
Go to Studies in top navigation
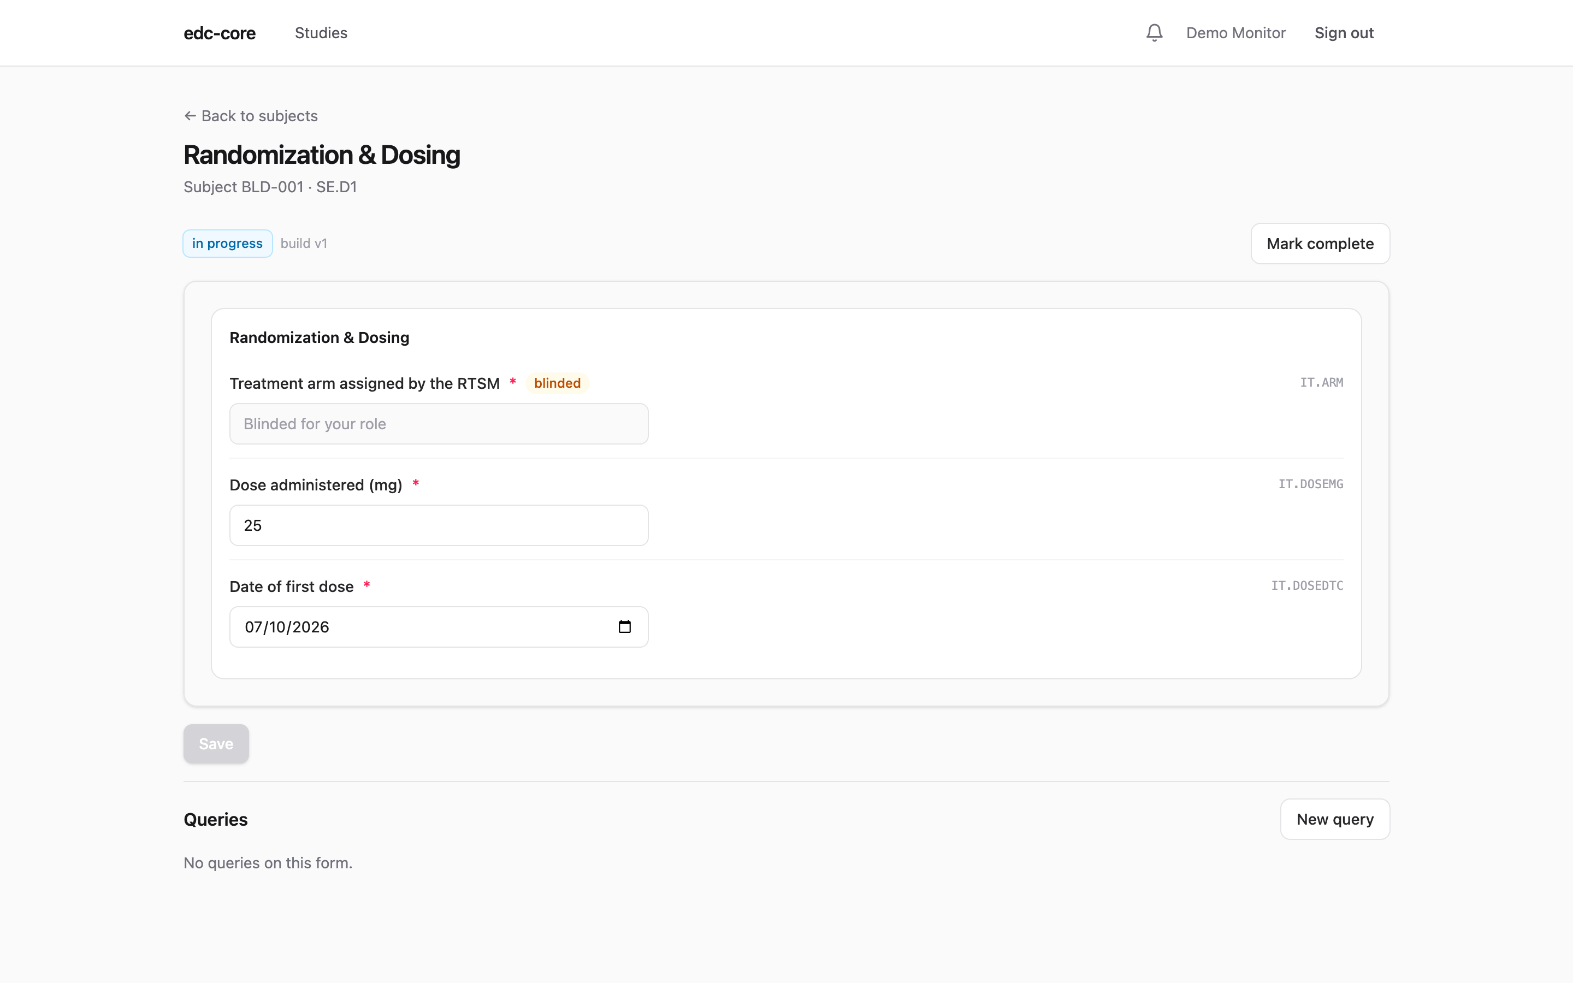click(321, 33)
